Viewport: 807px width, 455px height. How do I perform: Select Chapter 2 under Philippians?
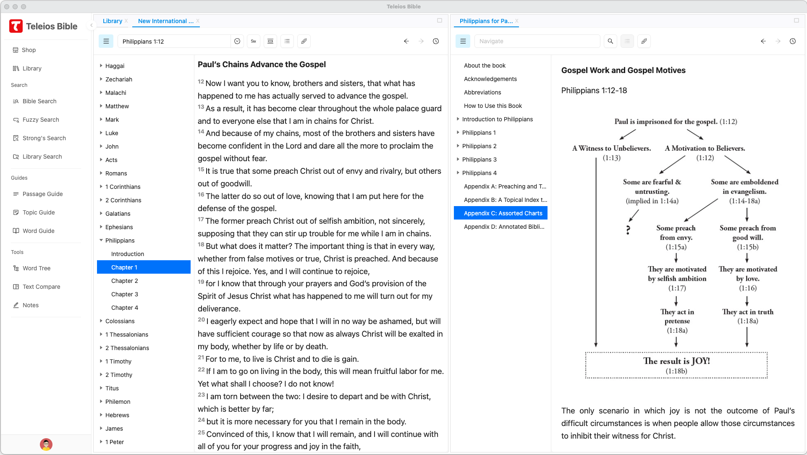[124, 281]
